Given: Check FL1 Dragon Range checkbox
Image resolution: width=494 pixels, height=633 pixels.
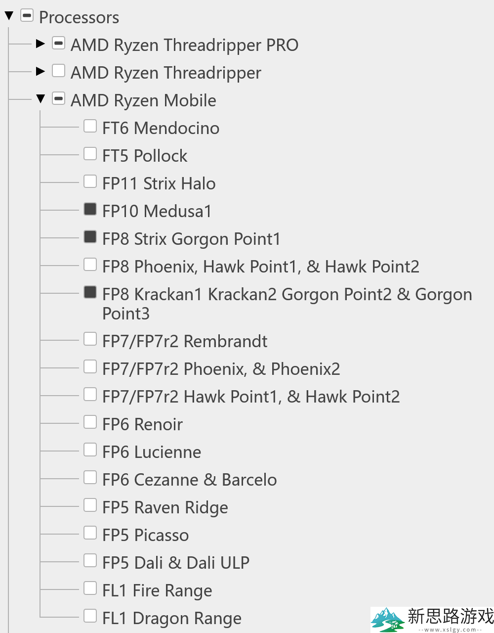Looking at the screenshot, I should (90, 616).
